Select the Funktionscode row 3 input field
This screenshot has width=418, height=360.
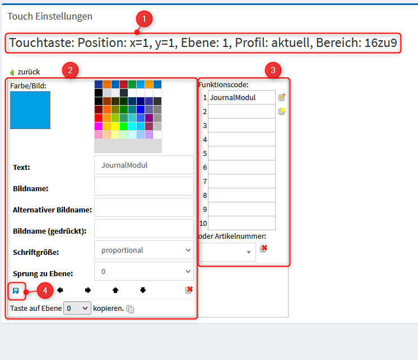(x=241, y=125)
